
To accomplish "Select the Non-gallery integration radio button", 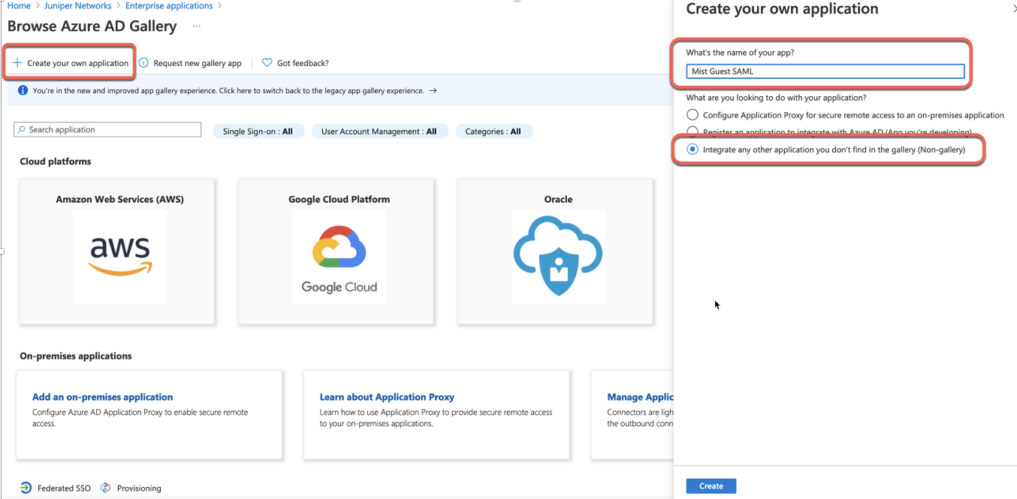I will point(693,150).
